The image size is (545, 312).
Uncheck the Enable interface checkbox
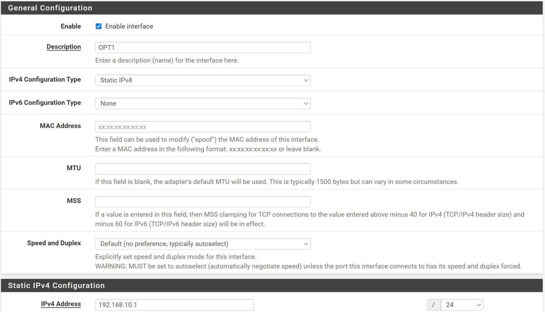[x=99, y=26]
